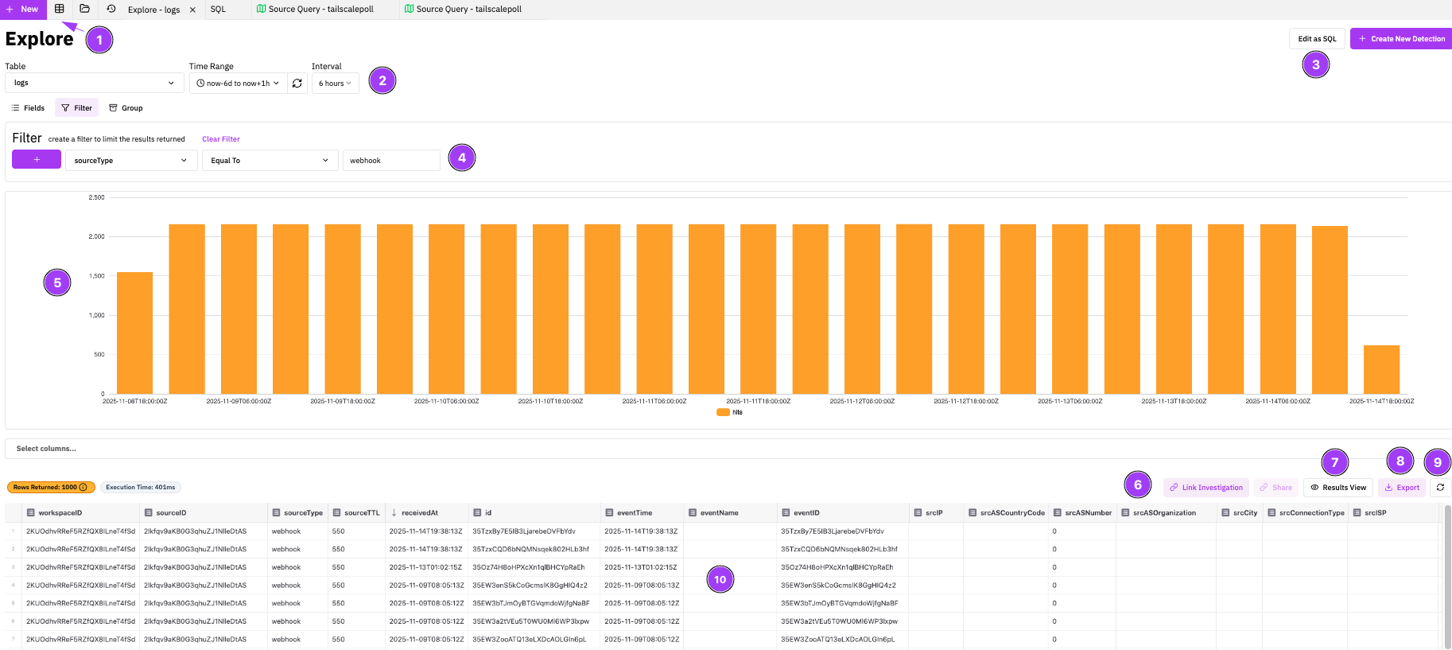Open the query history clock icon
The image size is (1452, 650).
(x=111, y=9)
